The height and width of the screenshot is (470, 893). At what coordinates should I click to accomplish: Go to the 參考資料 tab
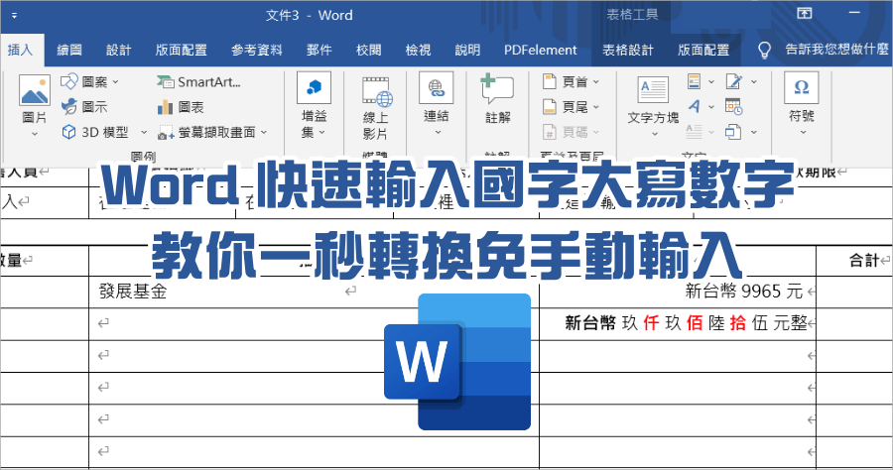tap(257, 50)
